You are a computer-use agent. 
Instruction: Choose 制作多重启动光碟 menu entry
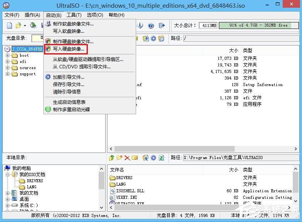pos(71,109)
